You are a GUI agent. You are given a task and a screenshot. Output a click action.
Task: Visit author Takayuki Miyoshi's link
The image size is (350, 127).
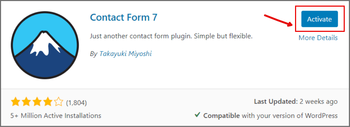pyautogui.click(x=125, y=54)
